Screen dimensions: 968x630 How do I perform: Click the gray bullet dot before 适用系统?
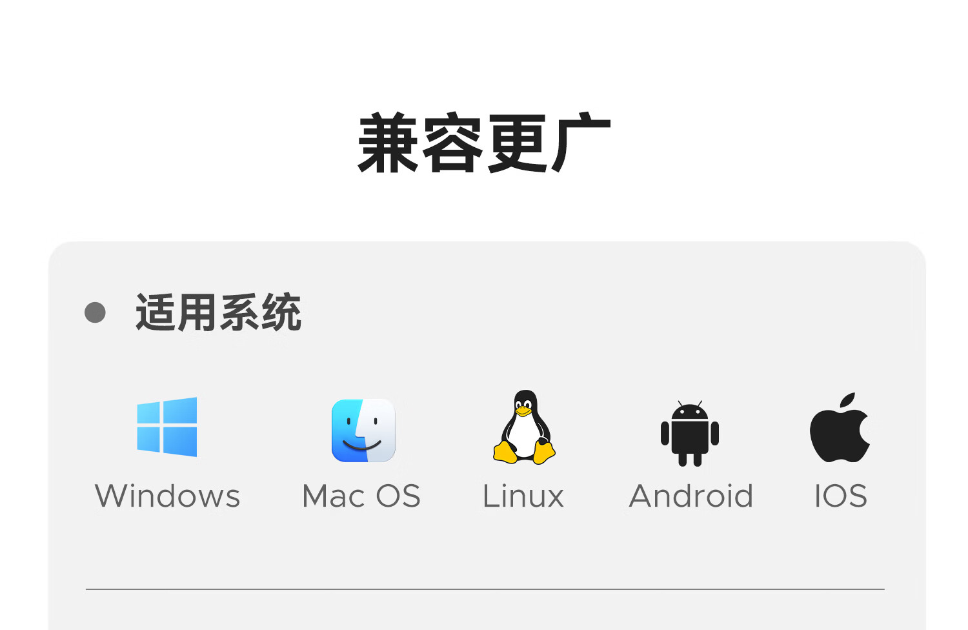pos(95,312)
